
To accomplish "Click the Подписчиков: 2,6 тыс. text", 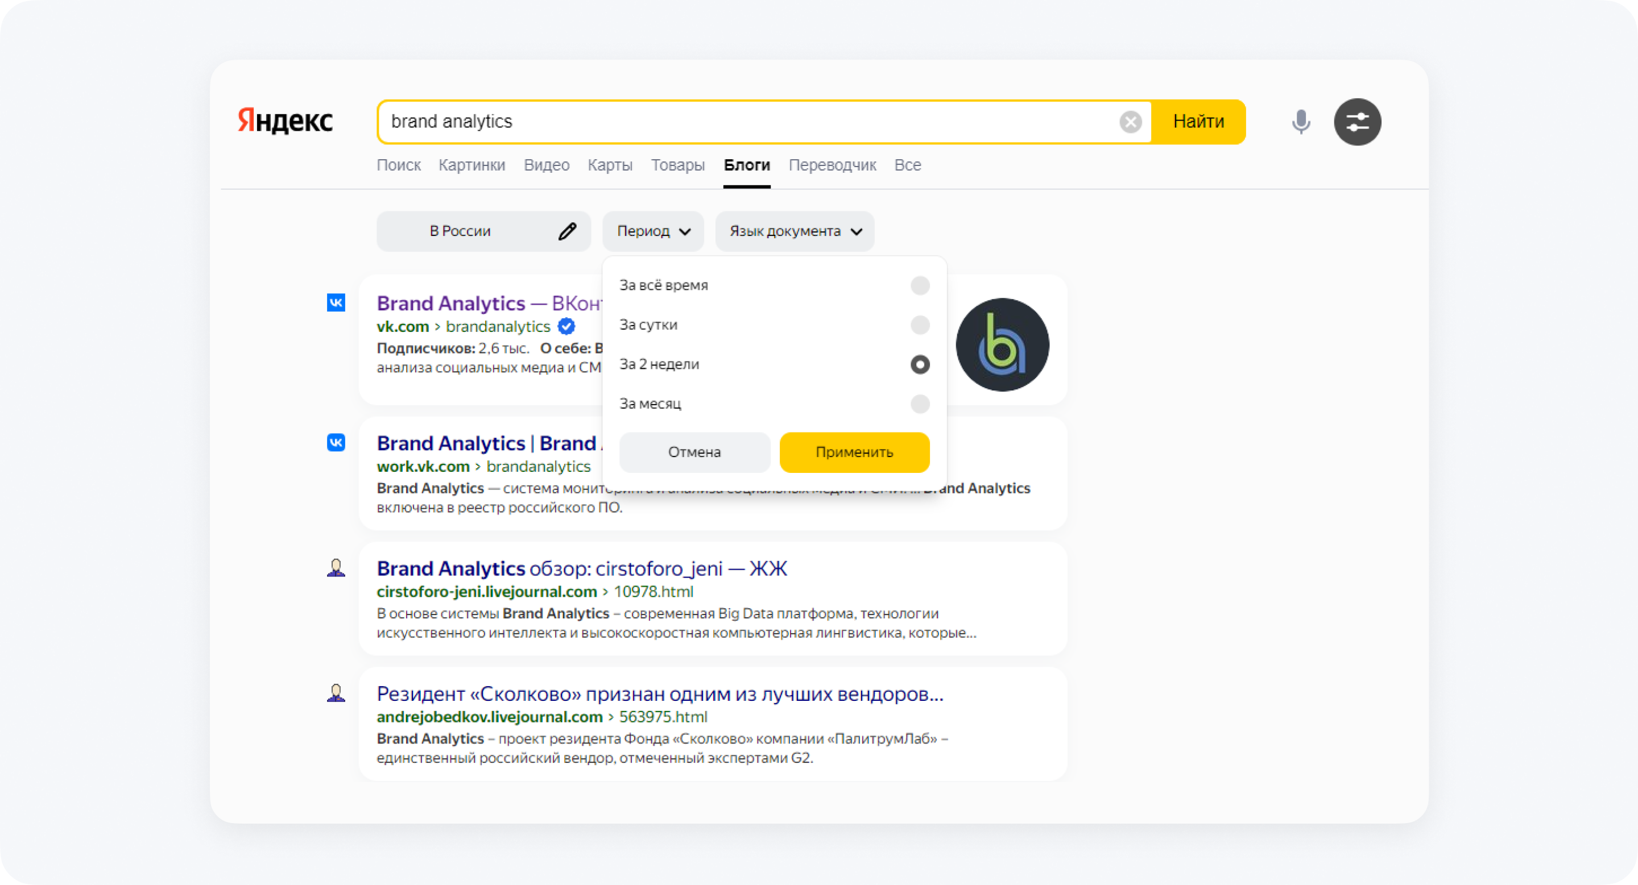I will coord(453,348).
